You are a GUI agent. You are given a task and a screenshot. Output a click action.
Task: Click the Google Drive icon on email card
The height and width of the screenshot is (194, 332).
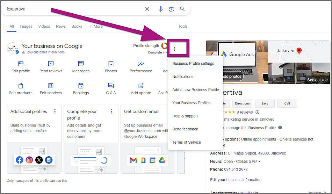click(x=162, y=160)
